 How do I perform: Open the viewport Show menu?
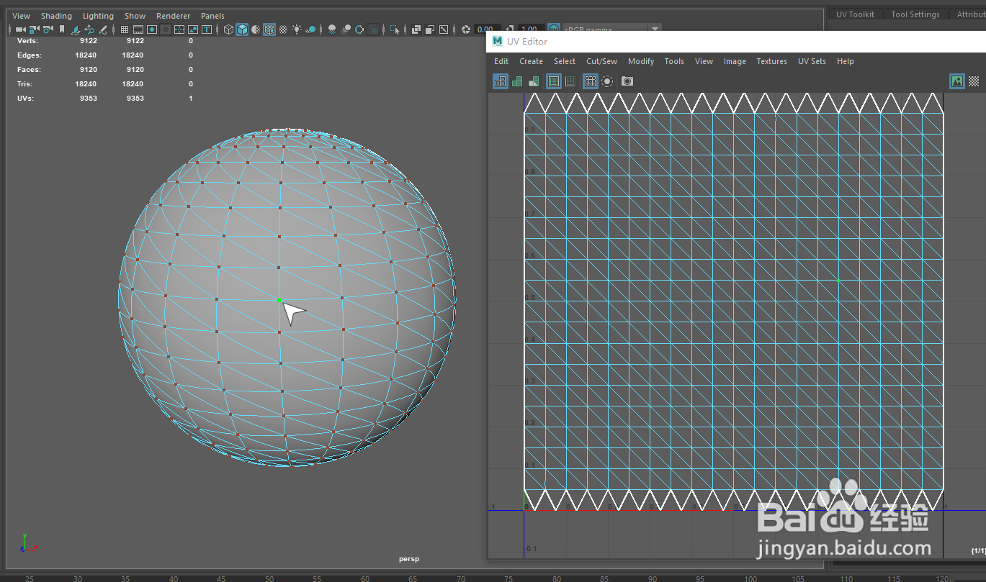[x=135, y=16]
